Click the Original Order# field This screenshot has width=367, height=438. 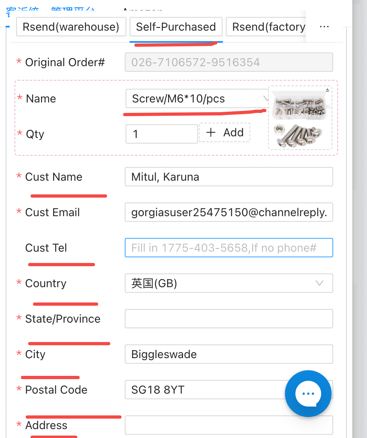pyautogui.click(x=229, y=63)
